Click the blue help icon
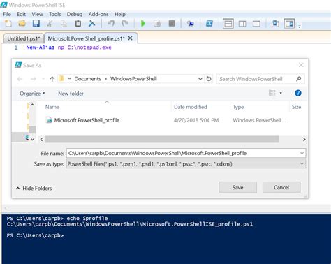331x264 pixels. click(x=298, y=93)
